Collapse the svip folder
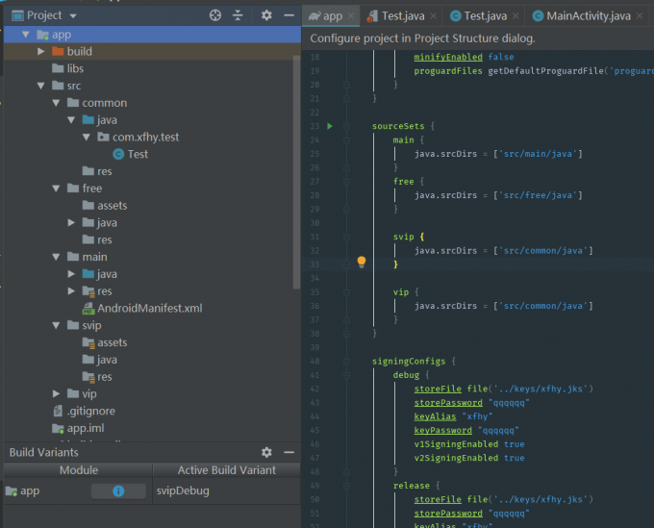 [57, 326]
